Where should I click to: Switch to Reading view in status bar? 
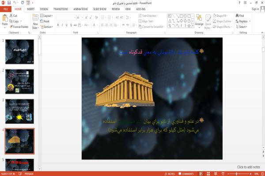click(216, 174)
